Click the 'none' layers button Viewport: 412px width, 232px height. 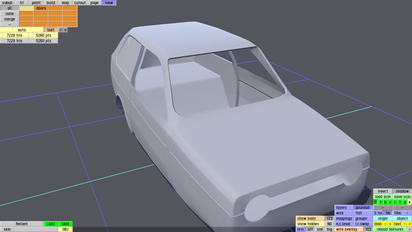[10, 14]
